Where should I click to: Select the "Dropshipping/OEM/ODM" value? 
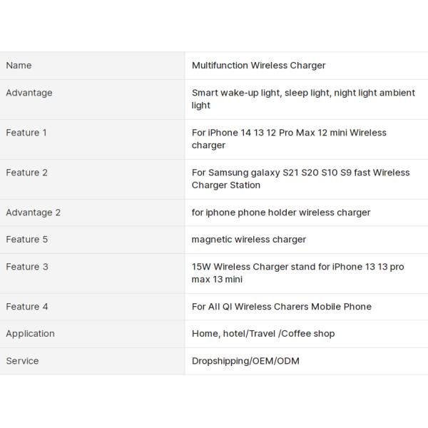click(x=245, y=361)
